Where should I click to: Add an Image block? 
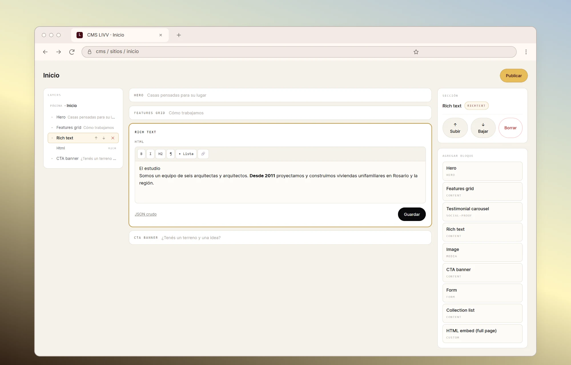[482, 252]
